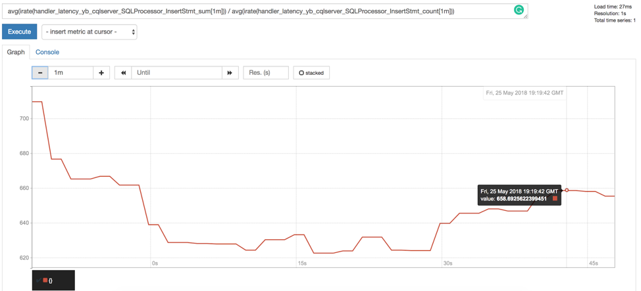
Task: Increase graph range with plus button
Action: [101, 73]
